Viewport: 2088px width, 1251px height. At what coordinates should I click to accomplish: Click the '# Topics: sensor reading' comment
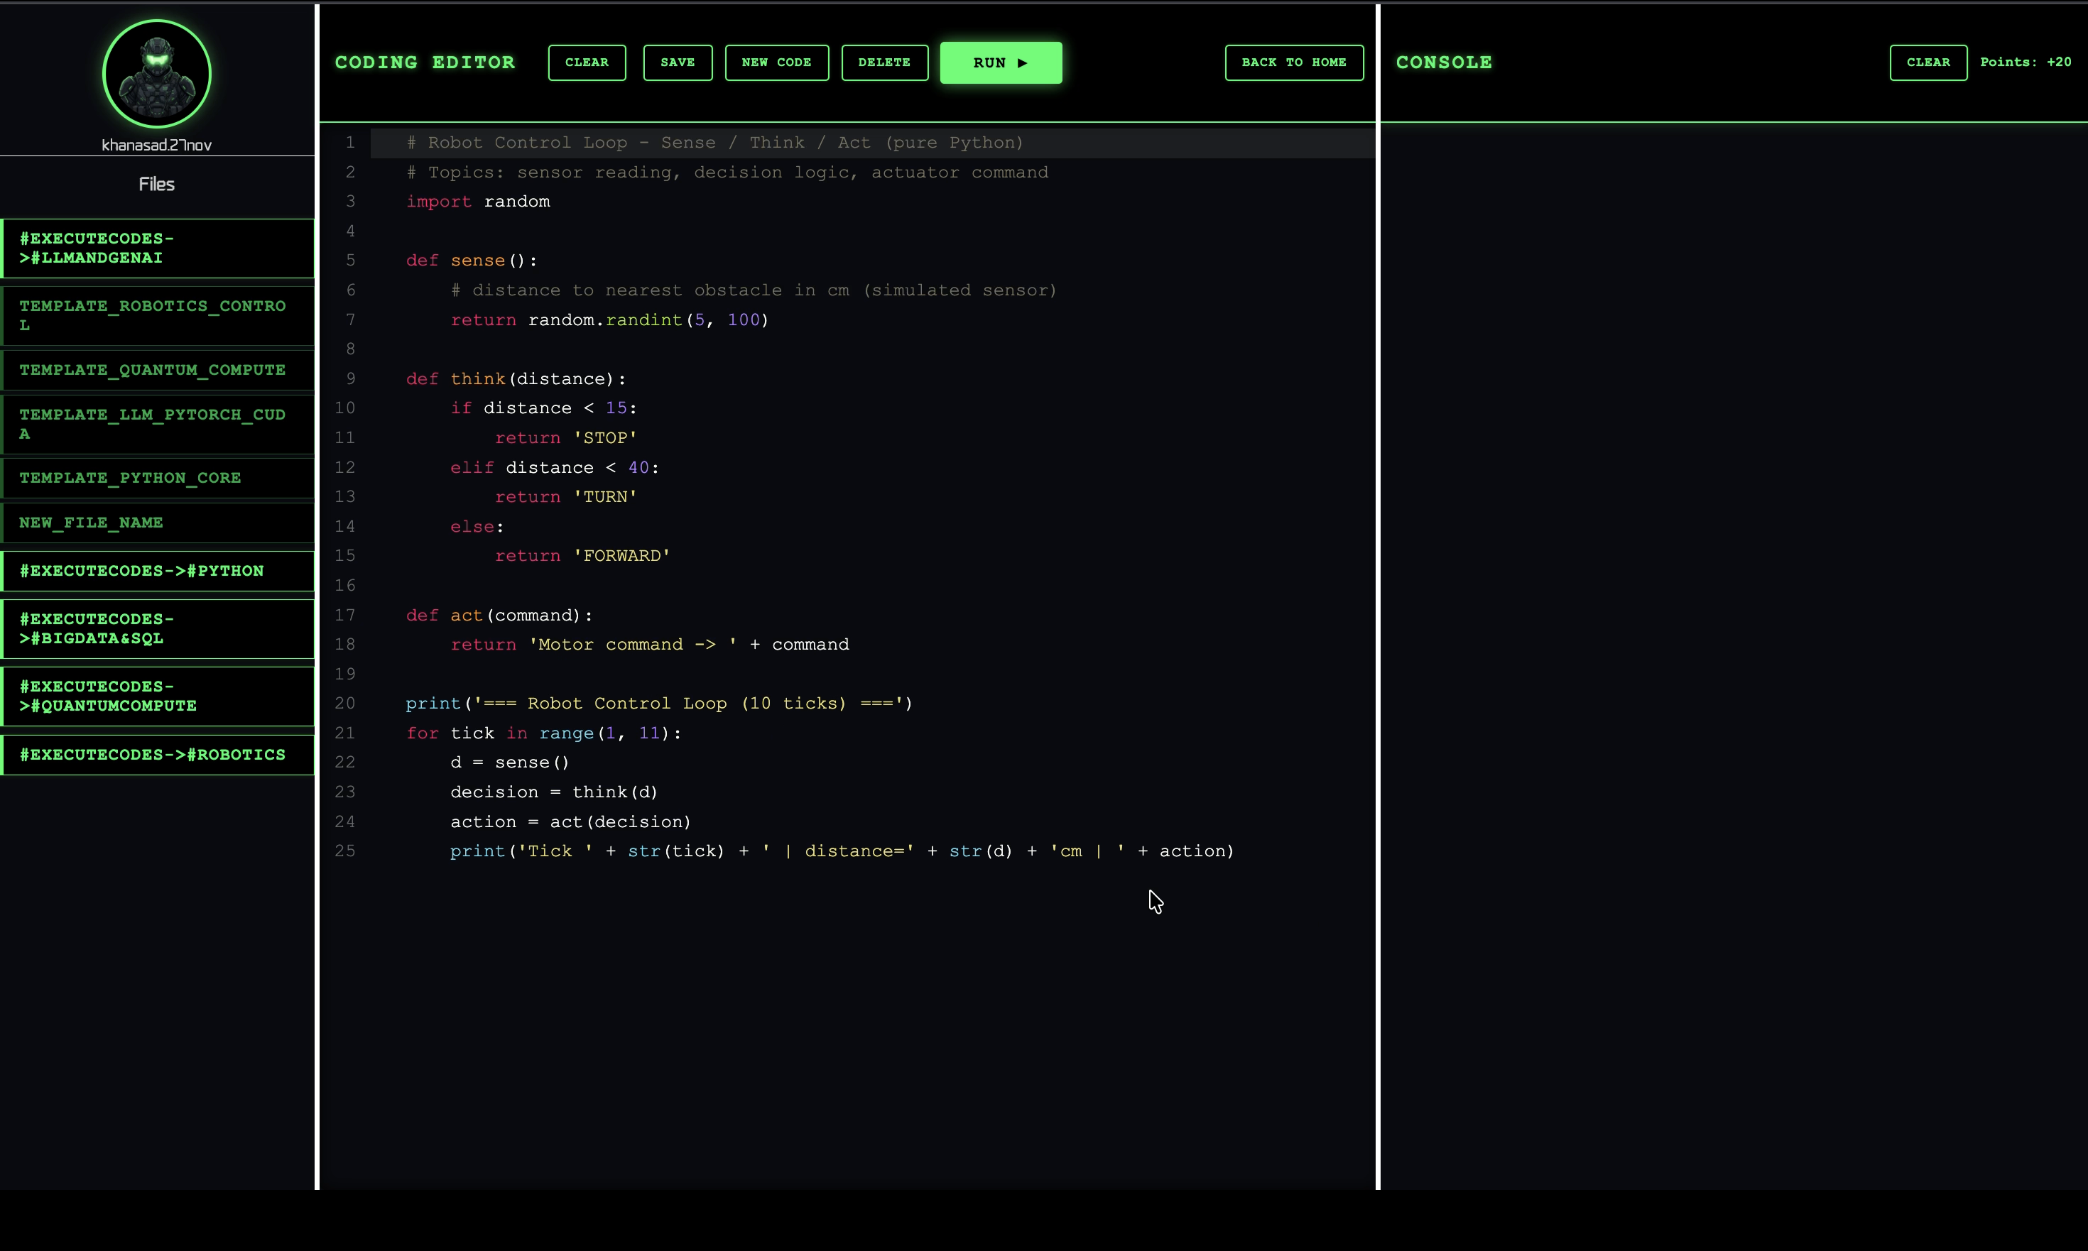pos(728,172)
